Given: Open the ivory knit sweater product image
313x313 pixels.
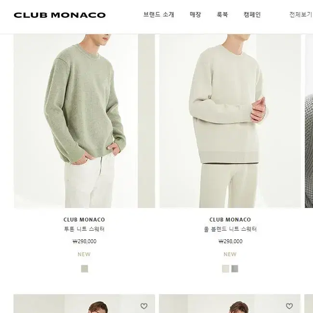Looking at the screenshot, I should click(x=230, y=121).
